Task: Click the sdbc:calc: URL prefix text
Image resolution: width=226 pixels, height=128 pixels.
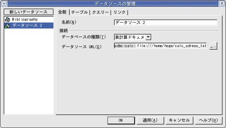Action: 125,46
